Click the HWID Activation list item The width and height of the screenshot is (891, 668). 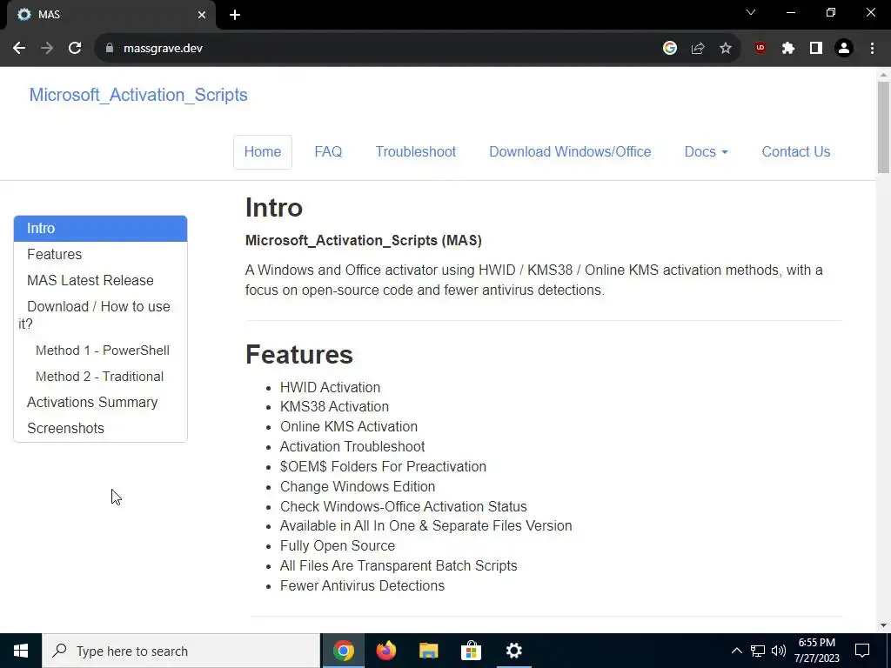tap(330, 387)
